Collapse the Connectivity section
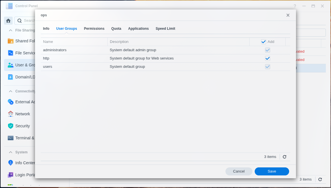The width and height of the screenshot is (331, 188). [10, 91]
